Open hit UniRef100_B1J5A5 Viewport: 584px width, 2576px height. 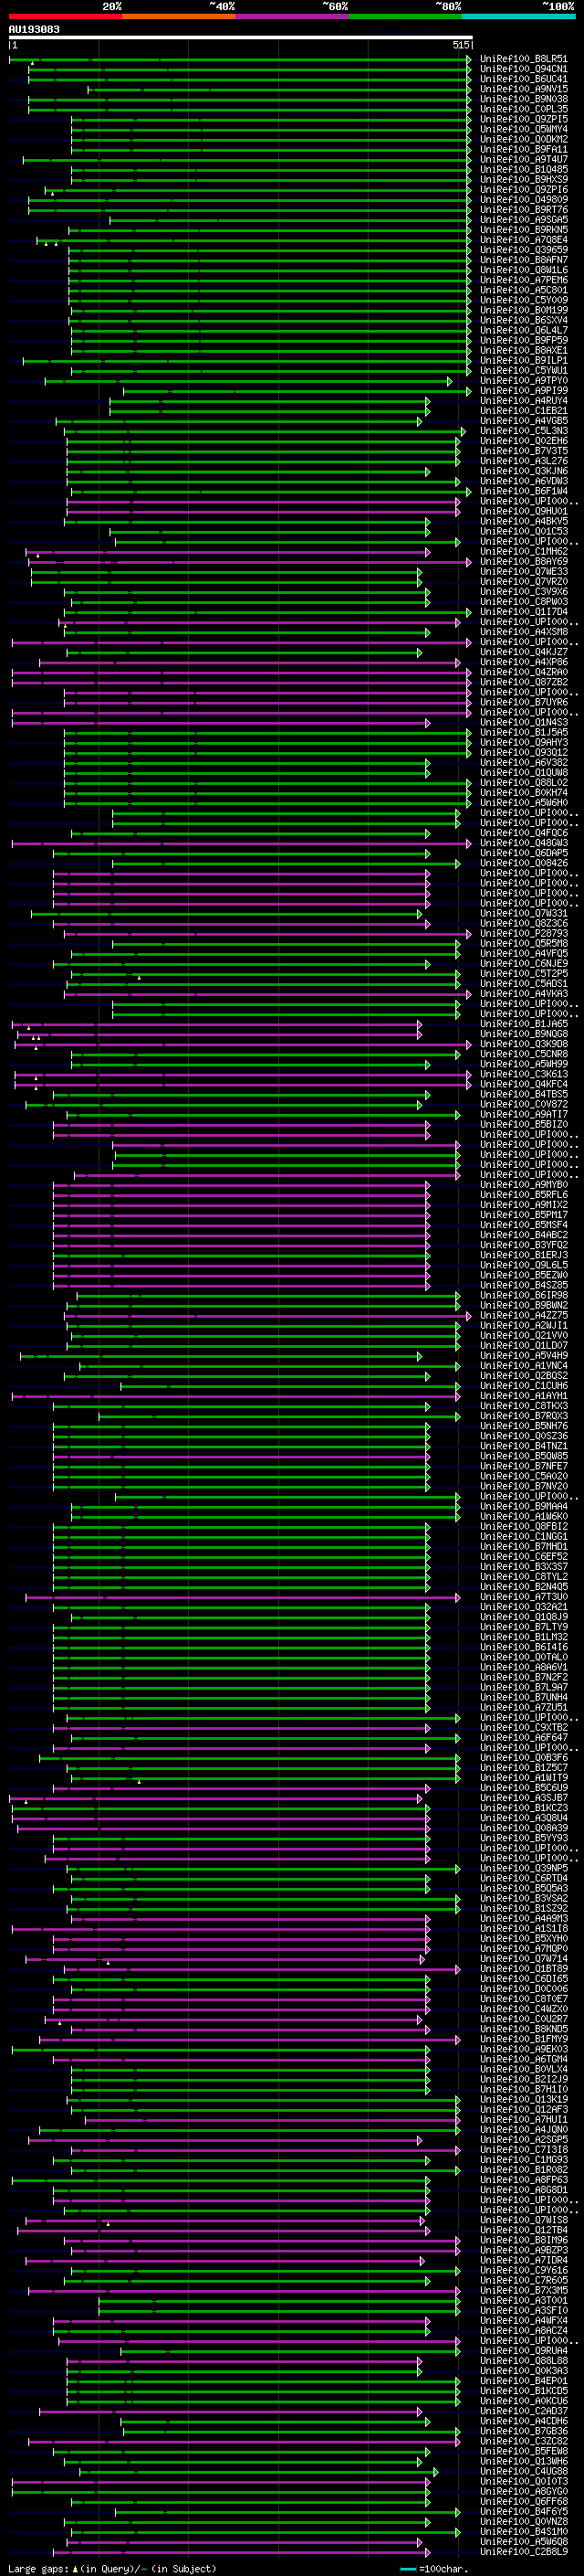coord(524,732)
